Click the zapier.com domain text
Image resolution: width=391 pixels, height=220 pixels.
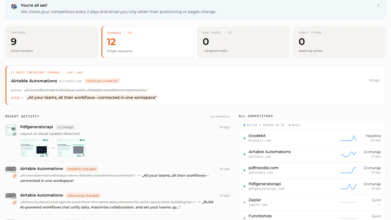pos(258,205)
